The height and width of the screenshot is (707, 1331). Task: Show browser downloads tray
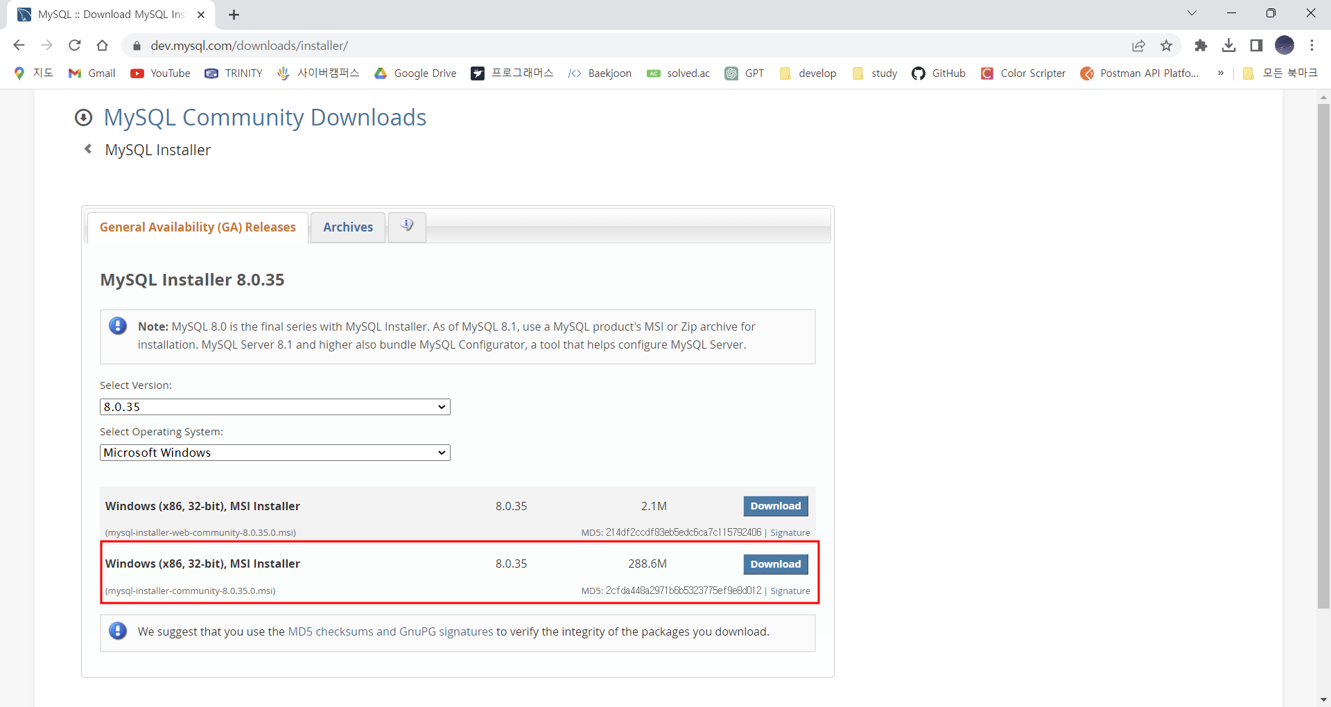coord(1229,46)
